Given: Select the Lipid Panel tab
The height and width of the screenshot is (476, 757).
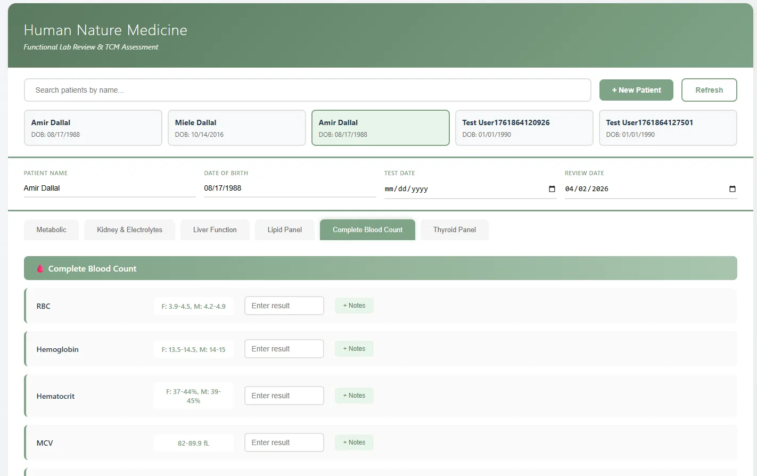Looking at the screenshot, I should (x=285, y=230).
